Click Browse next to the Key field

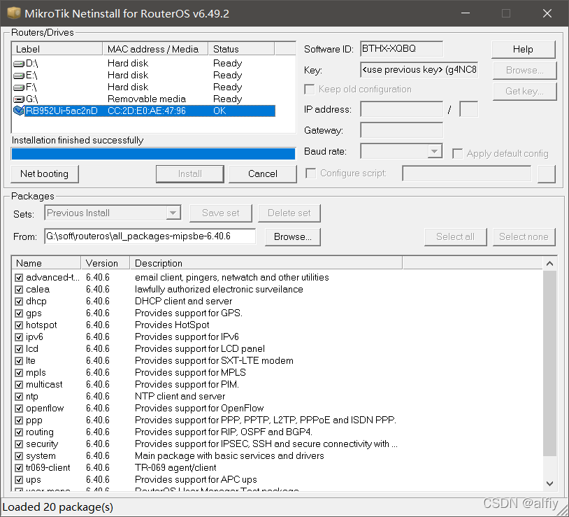point(524,71)
